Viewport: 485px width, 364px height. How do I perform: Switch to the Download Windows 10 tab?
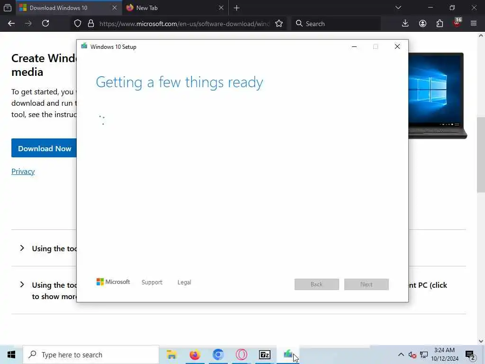(69, 8)
